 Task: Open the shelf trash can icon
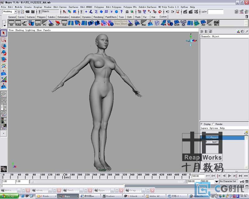click(x=247, y=16)
